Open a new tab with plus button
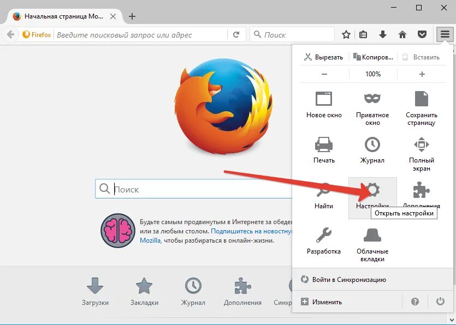The height and width of the screenshot is (325, 456). pyautogui.click(x=132, y=16)
